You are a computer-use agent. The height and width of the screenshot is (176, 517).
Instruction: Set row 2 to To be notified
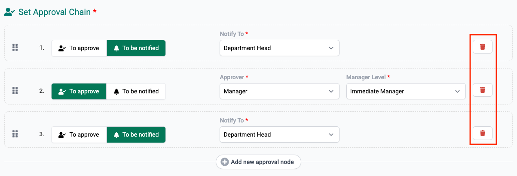pyautogui.click(x=136, y=91)
